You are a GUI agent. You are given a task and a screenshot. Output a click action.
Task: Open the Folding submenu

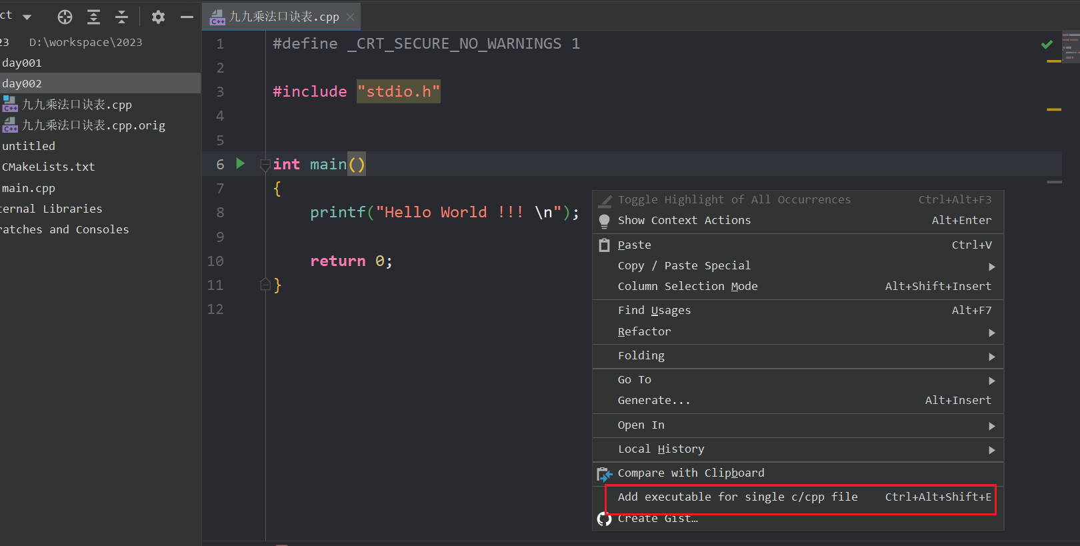point(798,355)
